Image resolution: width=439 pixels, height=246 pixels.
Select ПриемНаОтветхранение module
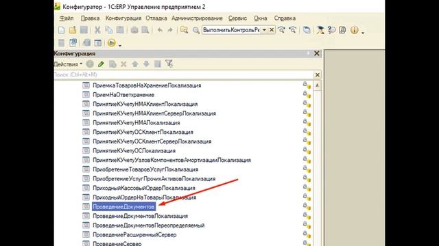pos(123,95)
